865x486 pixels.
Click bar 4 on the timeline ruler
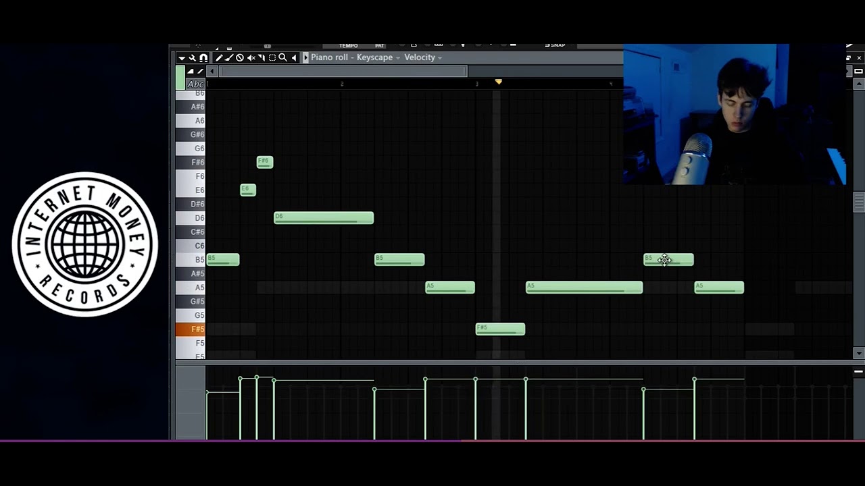[x=611, y=84]
